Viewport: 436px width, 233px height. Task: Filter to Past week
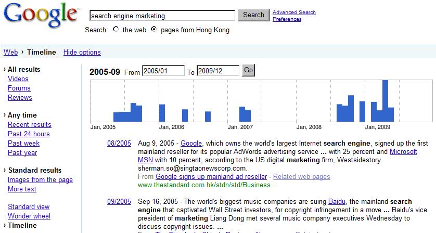pyautogui.click(x=23, y=144)
